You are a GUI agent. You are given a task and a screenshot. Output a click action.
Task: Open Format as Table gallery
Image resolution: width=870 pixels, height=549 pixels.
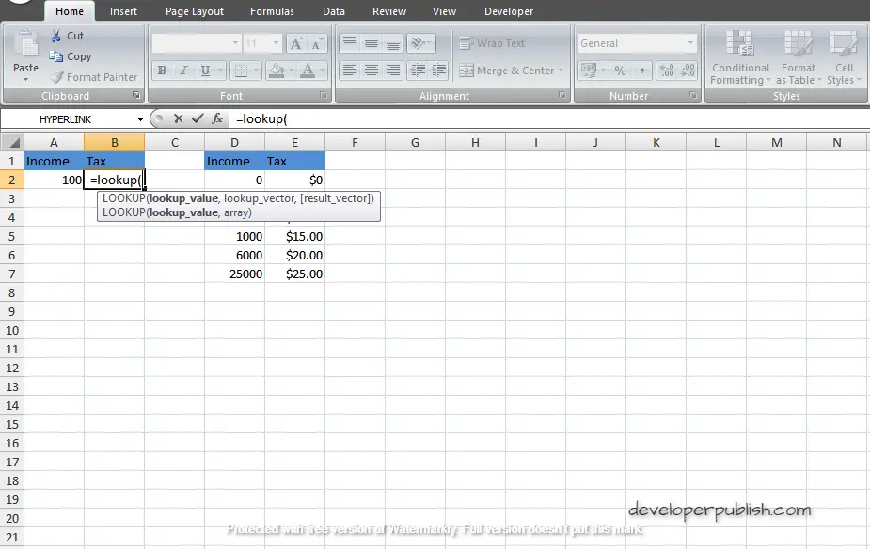coord(799,58)
